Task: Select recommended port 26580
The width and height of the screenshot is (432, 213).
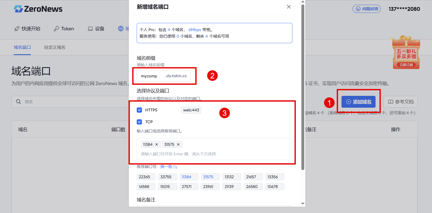Action: point(253,187)
